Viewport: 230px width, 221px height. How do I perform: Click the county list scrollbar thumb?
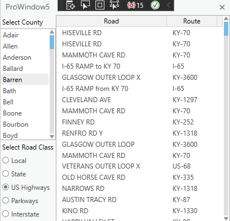pos(52,42)
